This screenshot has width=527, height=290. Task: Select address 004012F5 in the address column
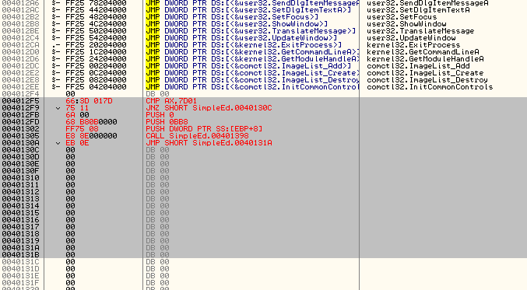pyautogui.click(x=20, y=101)
